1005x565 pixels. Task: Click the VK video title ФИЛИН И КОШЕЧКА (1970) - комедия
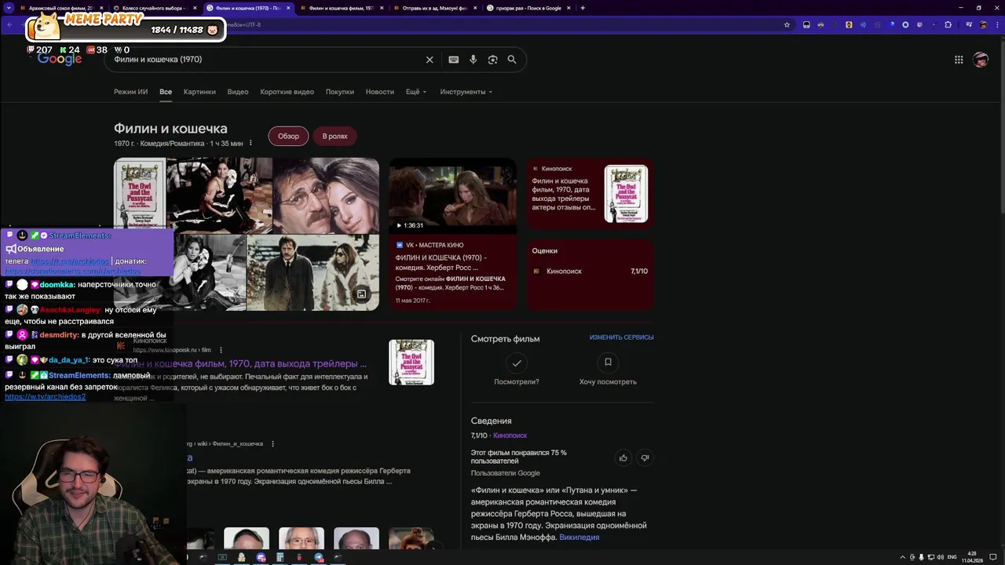coord(441,262)
